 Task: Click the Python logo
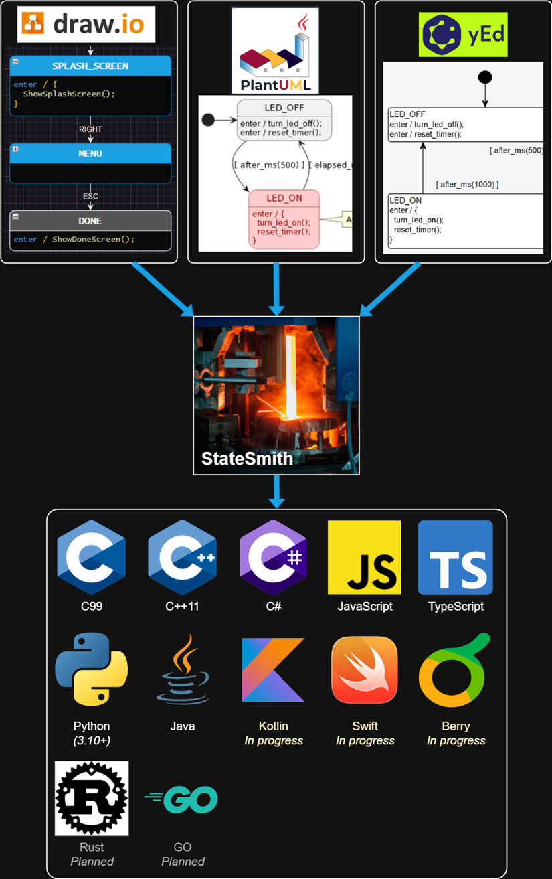[x=92, y=671]
